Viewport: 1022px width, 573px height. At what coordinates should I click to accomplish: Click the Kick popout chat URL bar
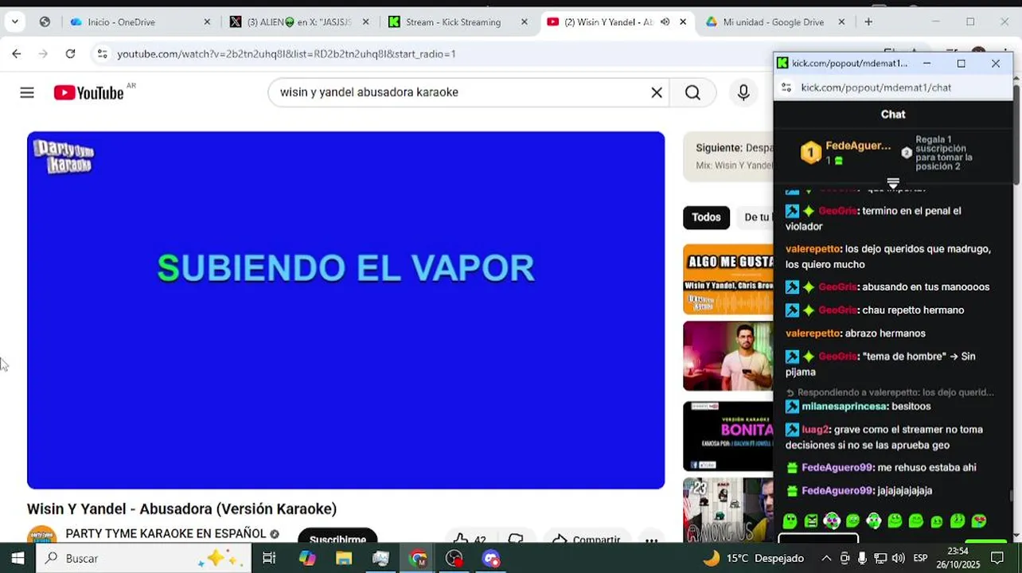click(x=876, y=88)
